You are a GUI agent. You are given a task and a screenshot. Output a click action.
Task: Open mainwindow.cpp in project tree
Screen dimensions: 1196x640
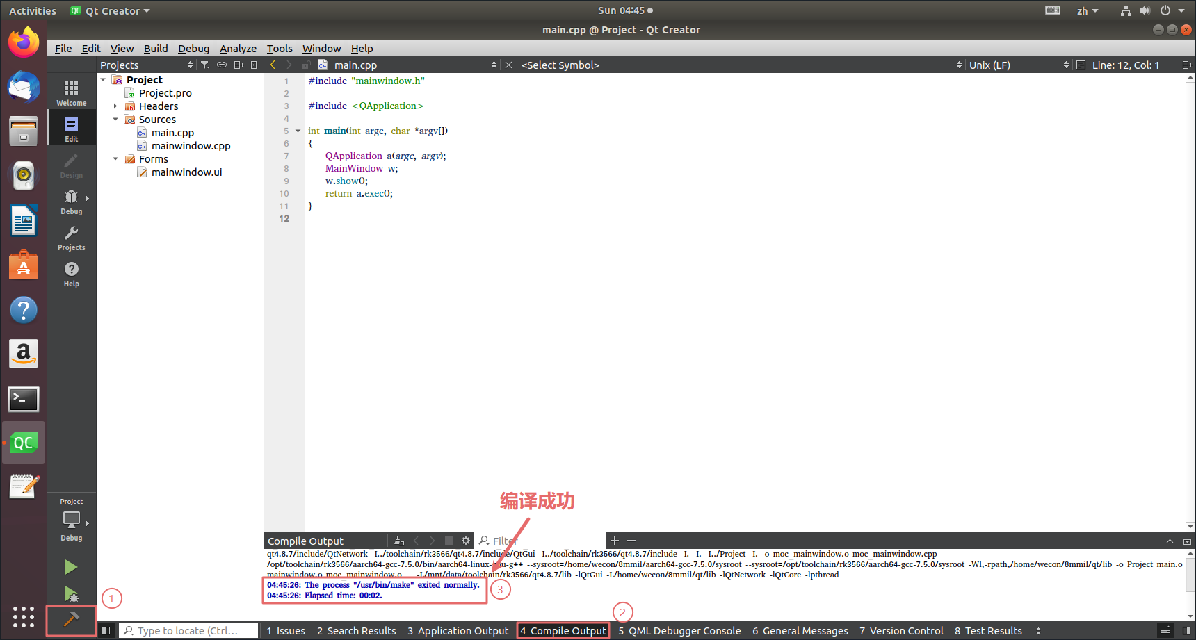click(191, 146)
